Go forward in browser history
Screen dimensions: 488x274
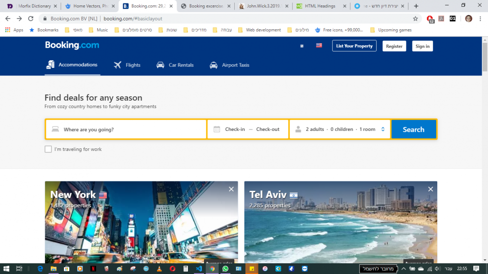click(20, 18)
